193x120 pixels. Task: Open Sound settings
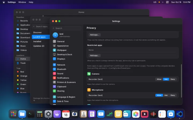[66, 74]
